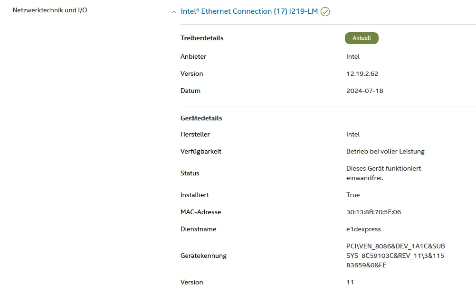The image size is (476, 292).
Task: Select the Treiberdetails heading
Action: [202, 38]
